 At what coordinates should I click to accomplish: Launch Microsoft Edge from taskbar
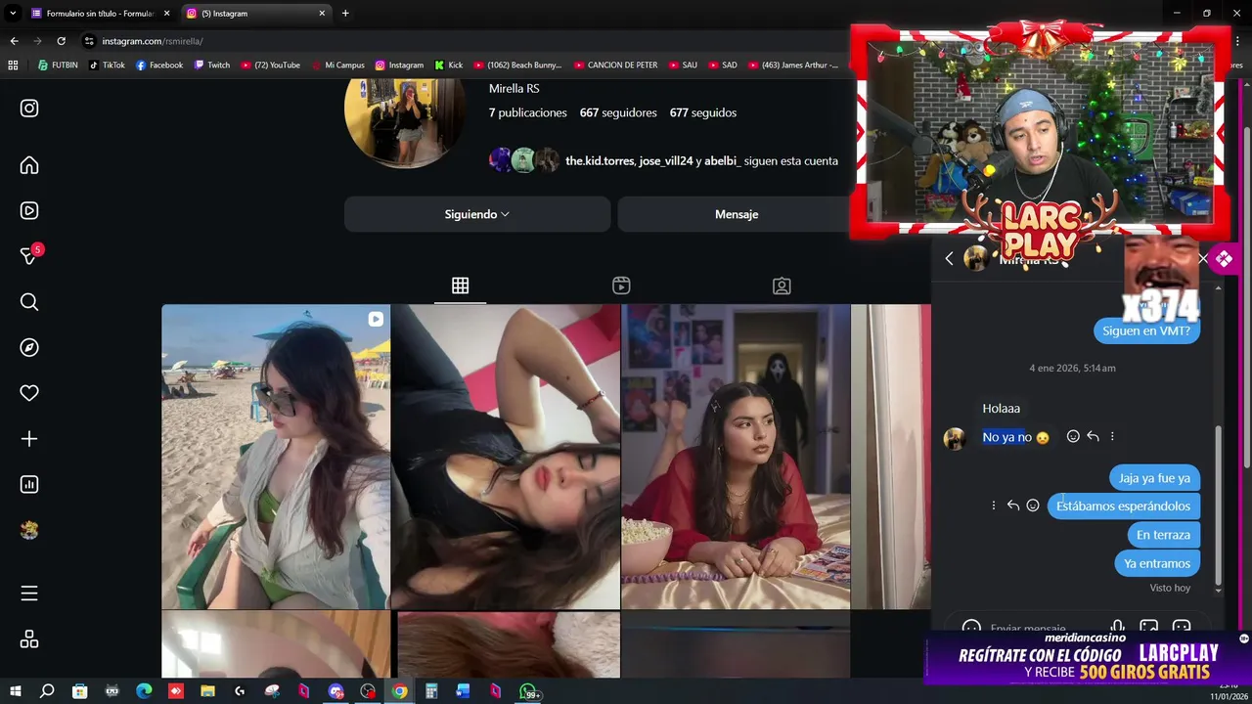(144, 691)
